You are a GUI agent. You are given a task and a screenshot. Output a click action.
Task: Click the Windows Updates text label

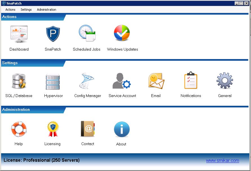122,49
